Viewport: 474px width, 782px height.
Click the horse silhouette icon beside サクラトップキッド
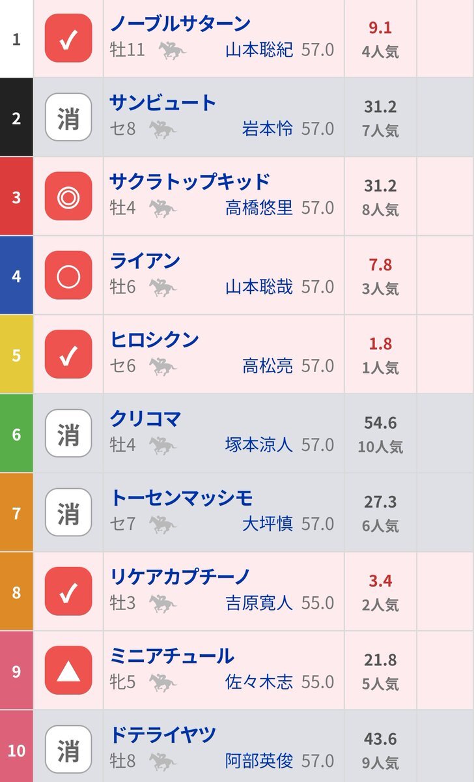pos(163,209)
